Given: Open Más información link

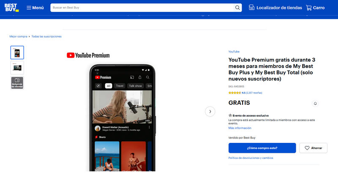Looking at the screenshot, I should (240, 128).
